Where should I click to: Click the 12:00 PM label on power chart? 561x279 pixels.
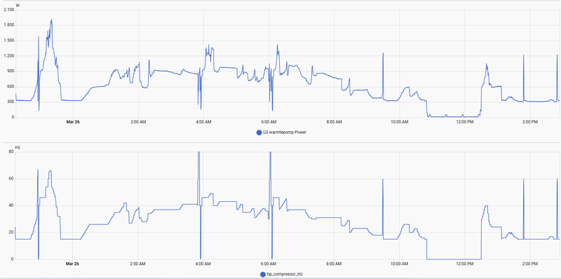click(465, 122)
